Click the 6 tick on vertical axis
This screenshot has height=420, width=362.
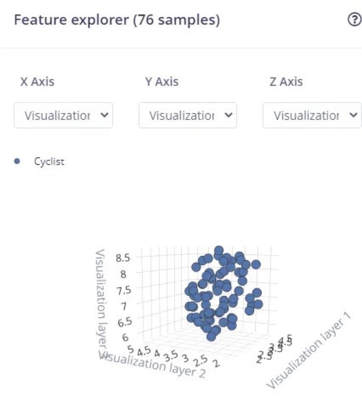tap(125, 338)
